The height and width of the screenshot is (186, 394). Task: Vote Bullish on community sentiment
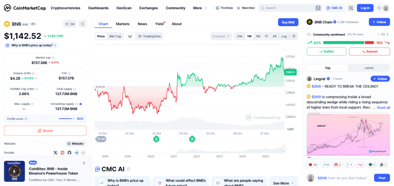[326, 52]
